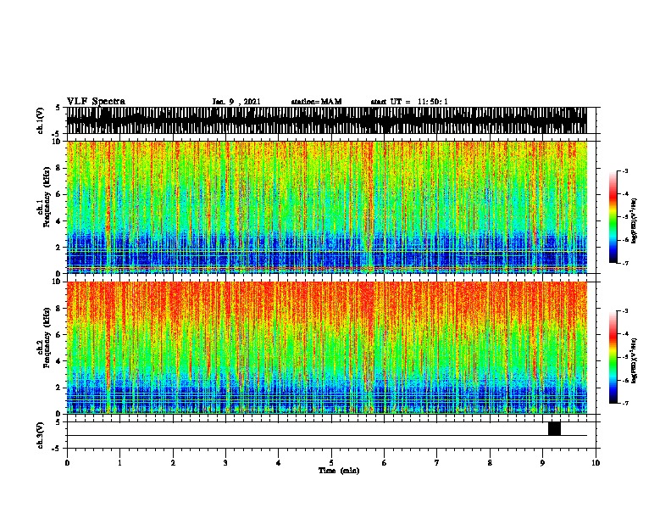
Task: Click the "ch.1 Frequency (kHz)" axis label
Action: point(43,198)
